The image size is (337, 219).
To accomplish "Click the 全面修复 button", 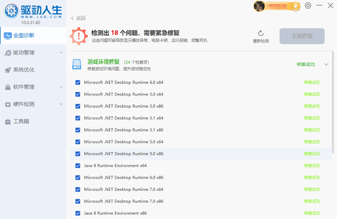I will tap(302, 36).
